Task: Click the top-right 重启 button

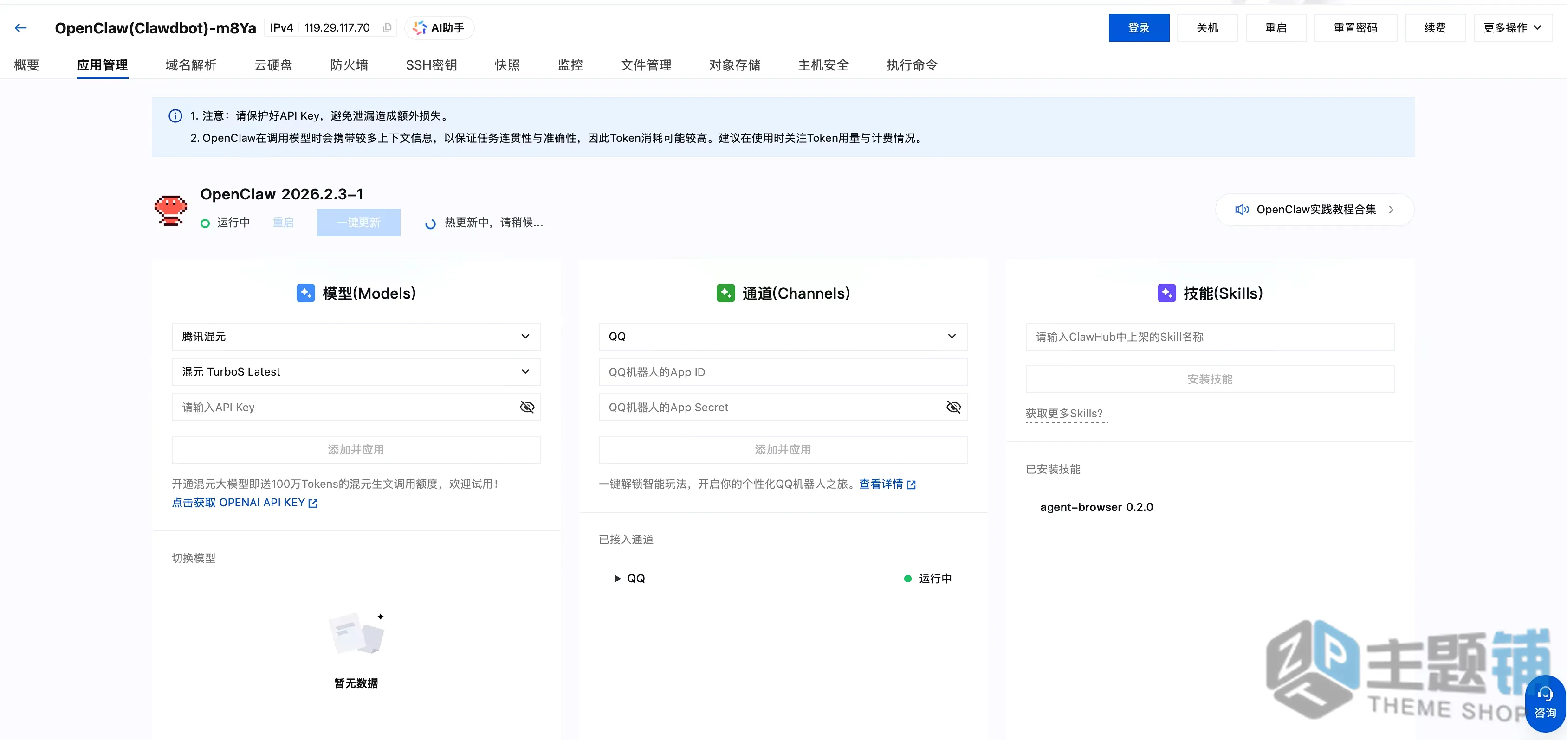Action: pos(1276,28)
